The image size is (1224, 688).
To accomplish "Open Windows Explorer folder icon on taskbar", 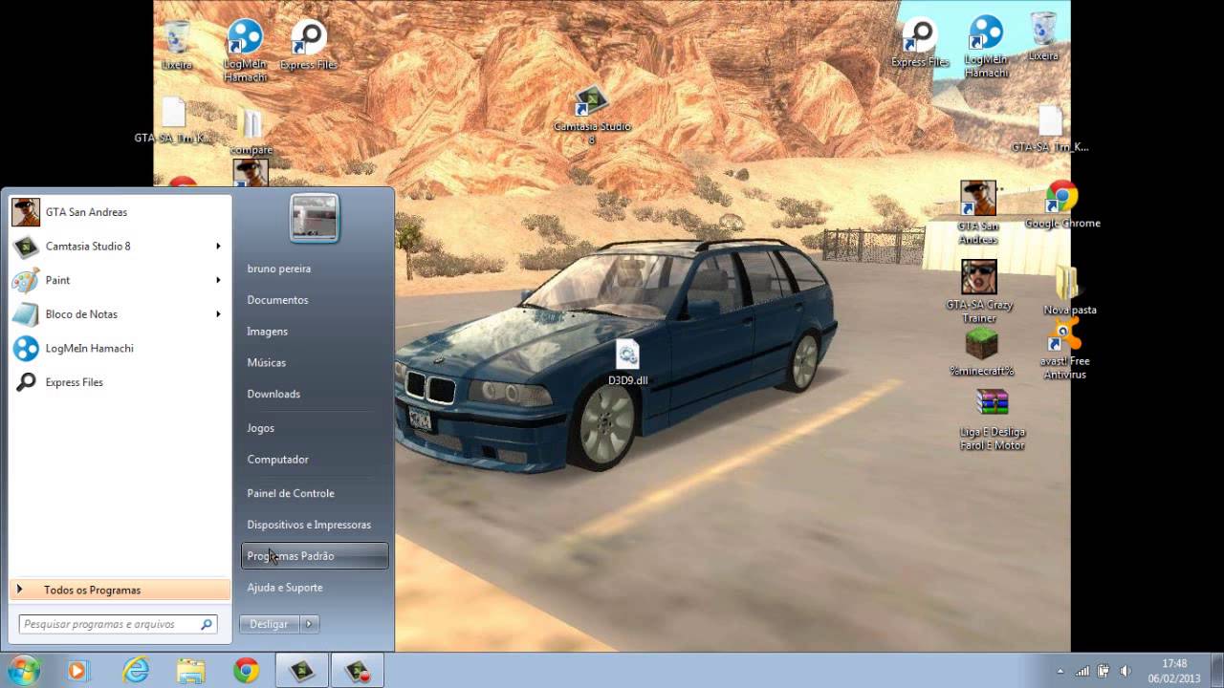I will click(190, 671).
